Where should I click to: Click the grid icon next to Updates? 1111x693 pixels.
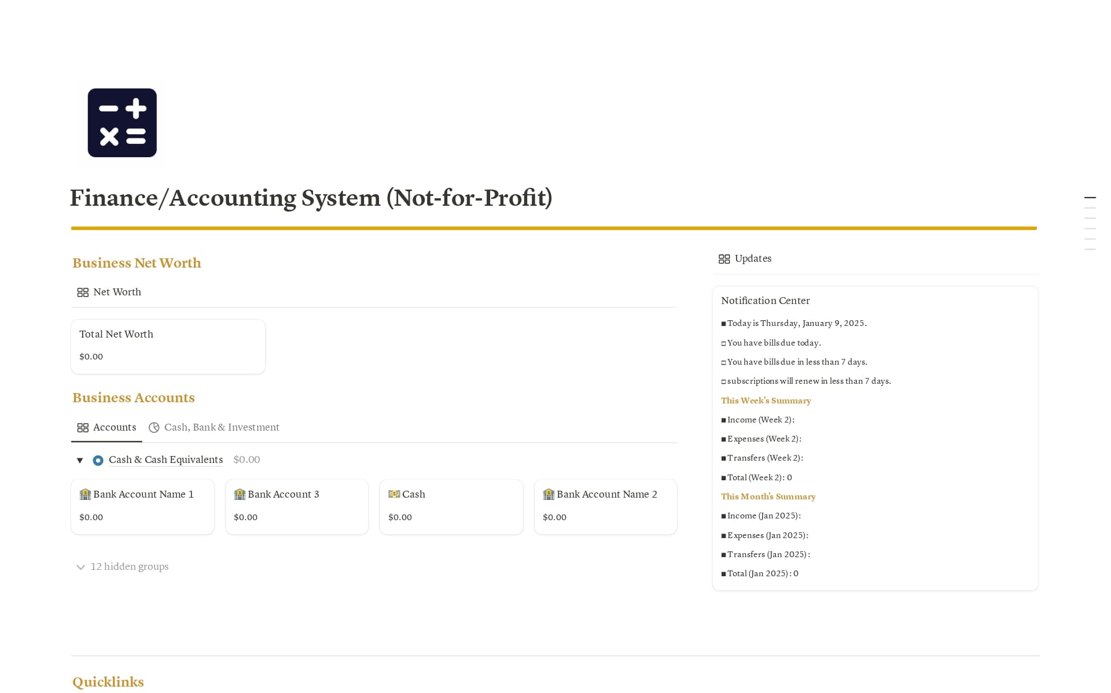coord(724,258)
